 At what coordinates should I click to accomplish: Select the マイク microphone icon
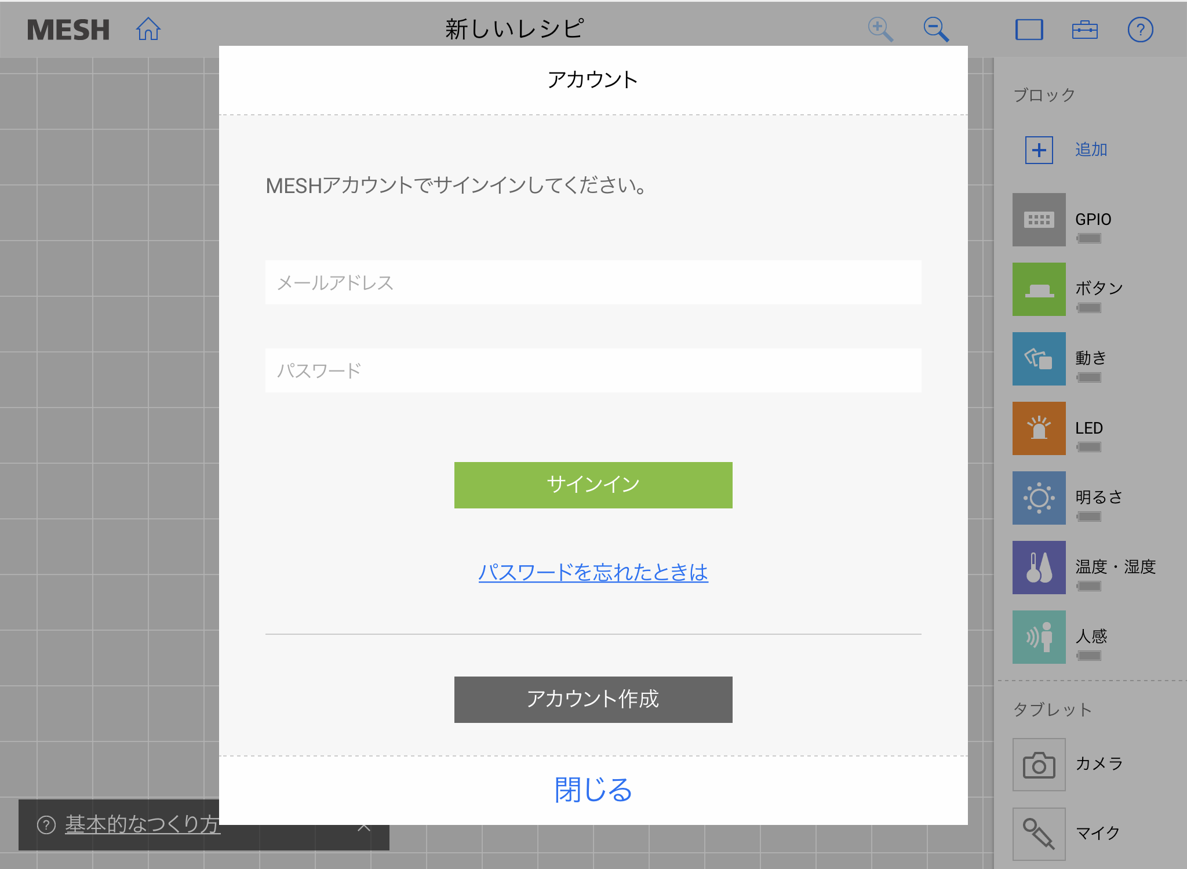click(1039, 834)
